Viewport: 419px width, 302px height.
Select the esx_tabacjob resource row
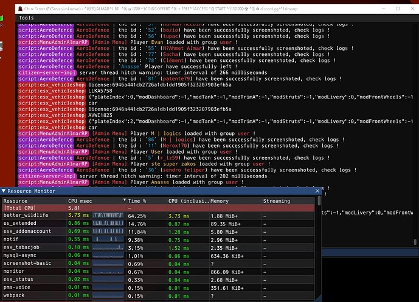159,247
